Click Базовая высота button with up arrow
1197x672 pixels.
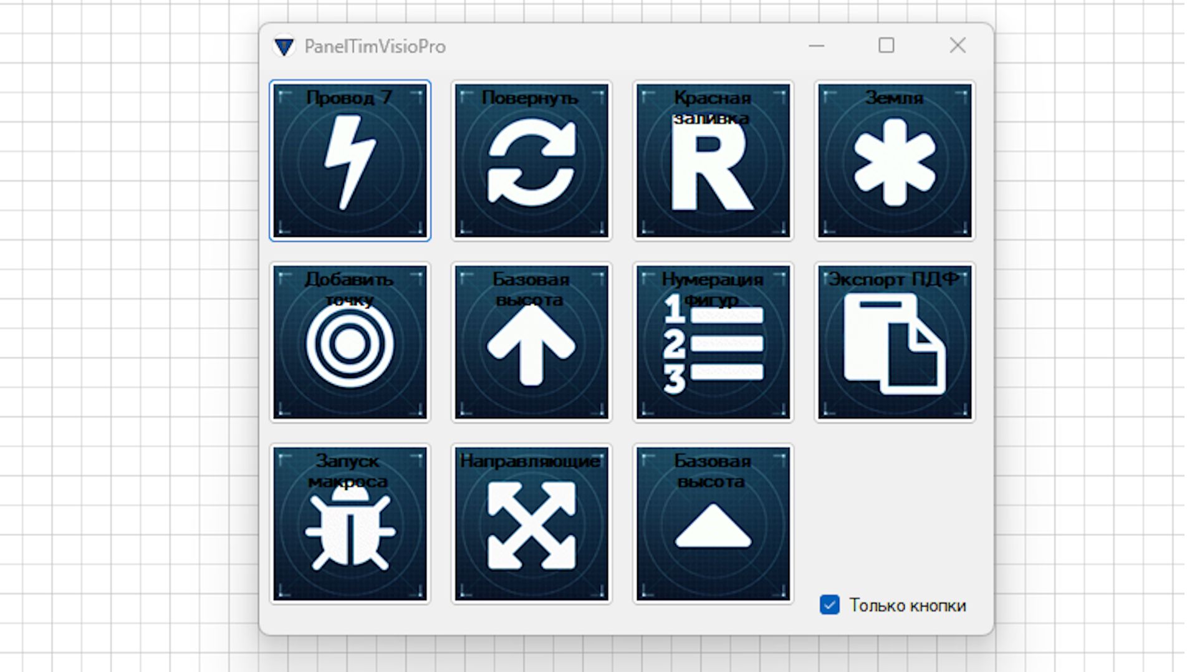pos(531,342)
